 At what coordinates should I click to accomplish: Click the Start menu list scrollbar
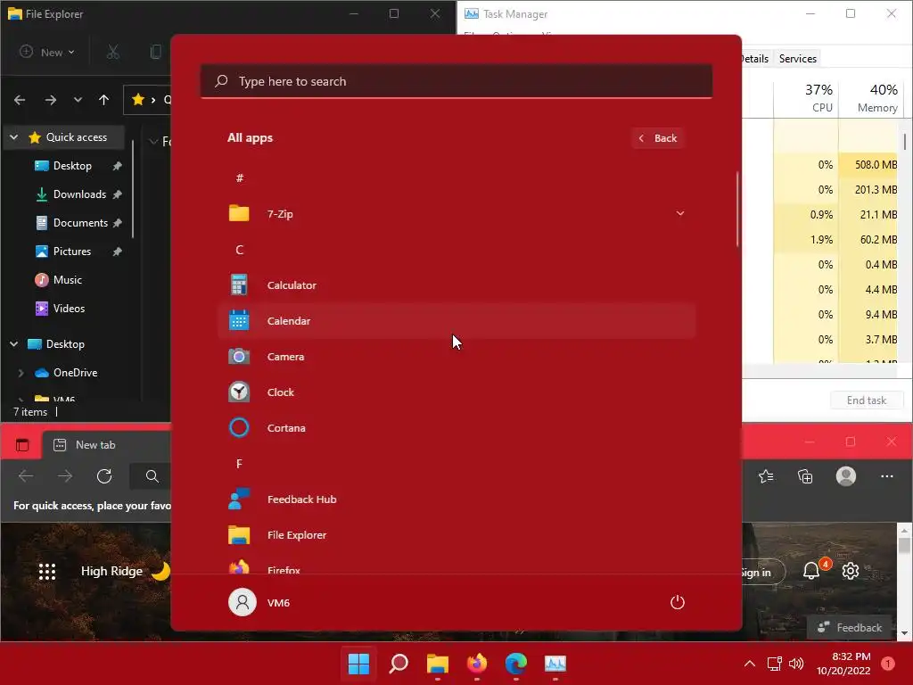[737, 210]
